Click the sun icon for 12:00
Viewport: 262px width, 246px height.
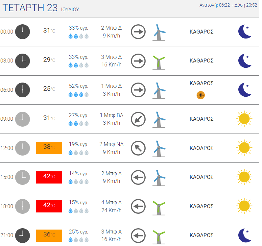244,148
